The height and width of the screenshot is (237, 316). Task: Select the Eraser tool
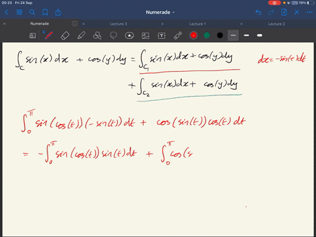click(65, 36)
